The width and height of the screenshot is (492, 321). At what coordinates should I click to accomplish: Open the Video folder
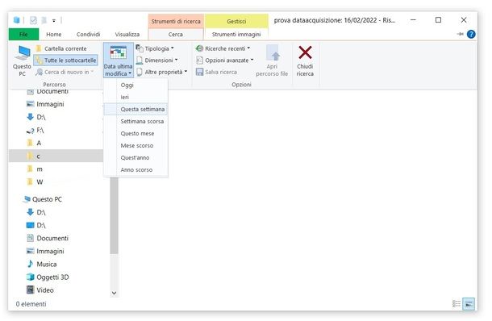pos(40,290)
